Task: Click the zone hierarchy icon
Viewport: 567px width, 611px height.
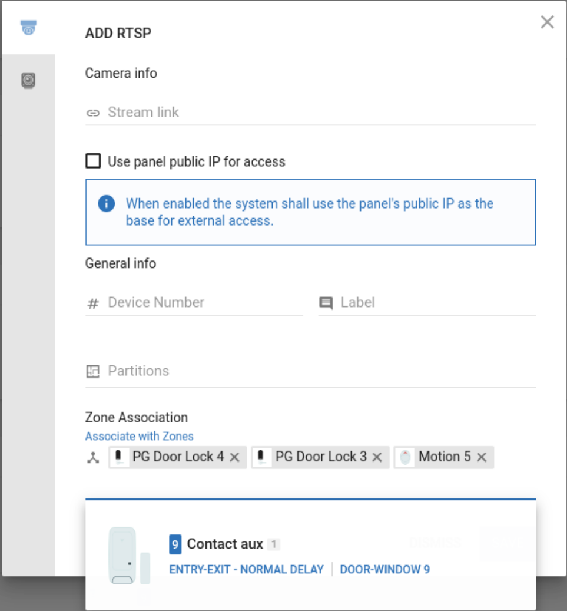Action: 93,458
